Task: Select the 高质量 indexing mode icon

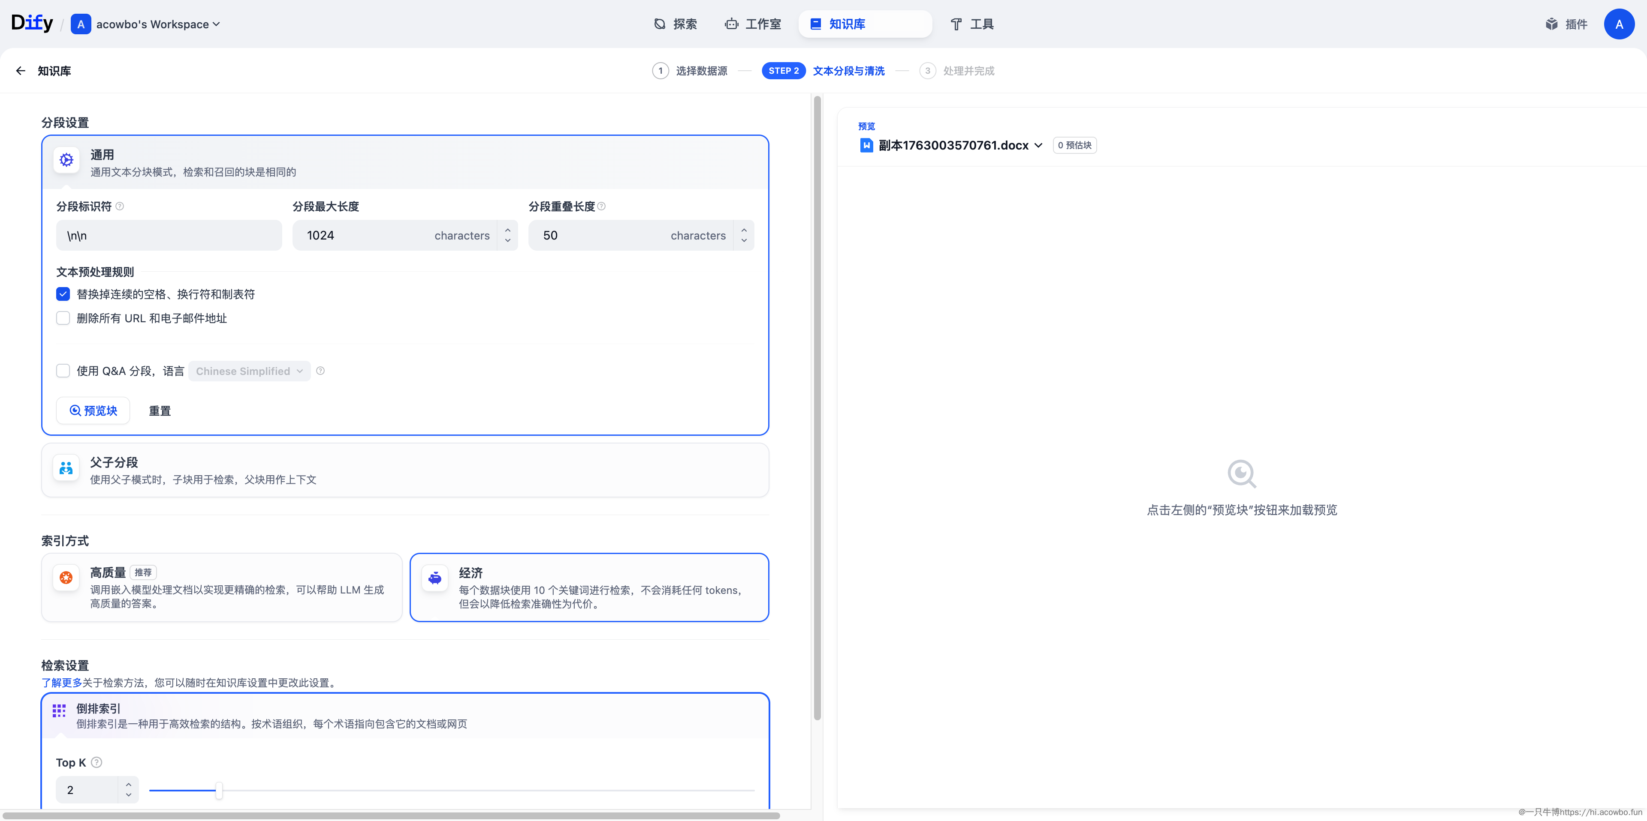Action: [66, 578]
